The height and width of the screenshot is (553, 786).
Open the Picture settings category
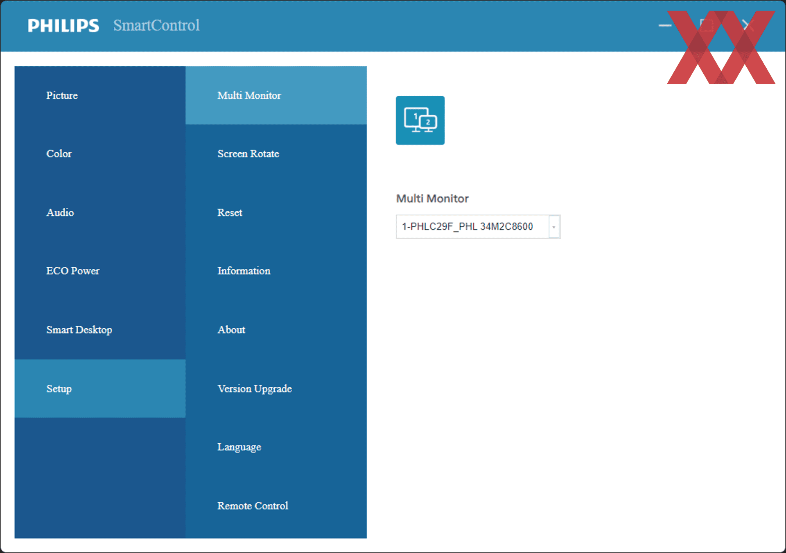100,95
